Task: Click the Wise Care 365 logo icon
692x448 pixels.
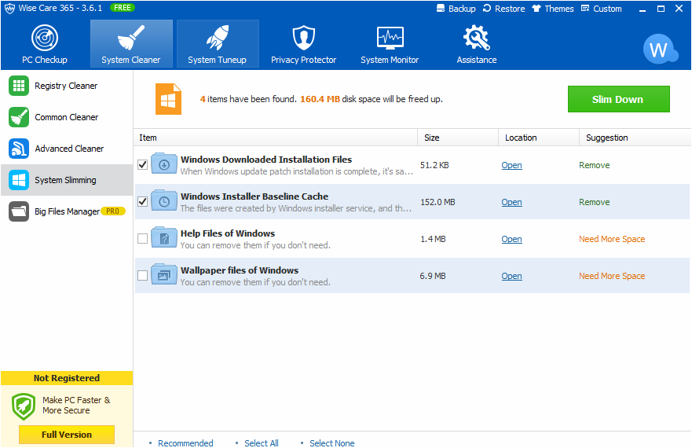Action: (x=9, y=8)
